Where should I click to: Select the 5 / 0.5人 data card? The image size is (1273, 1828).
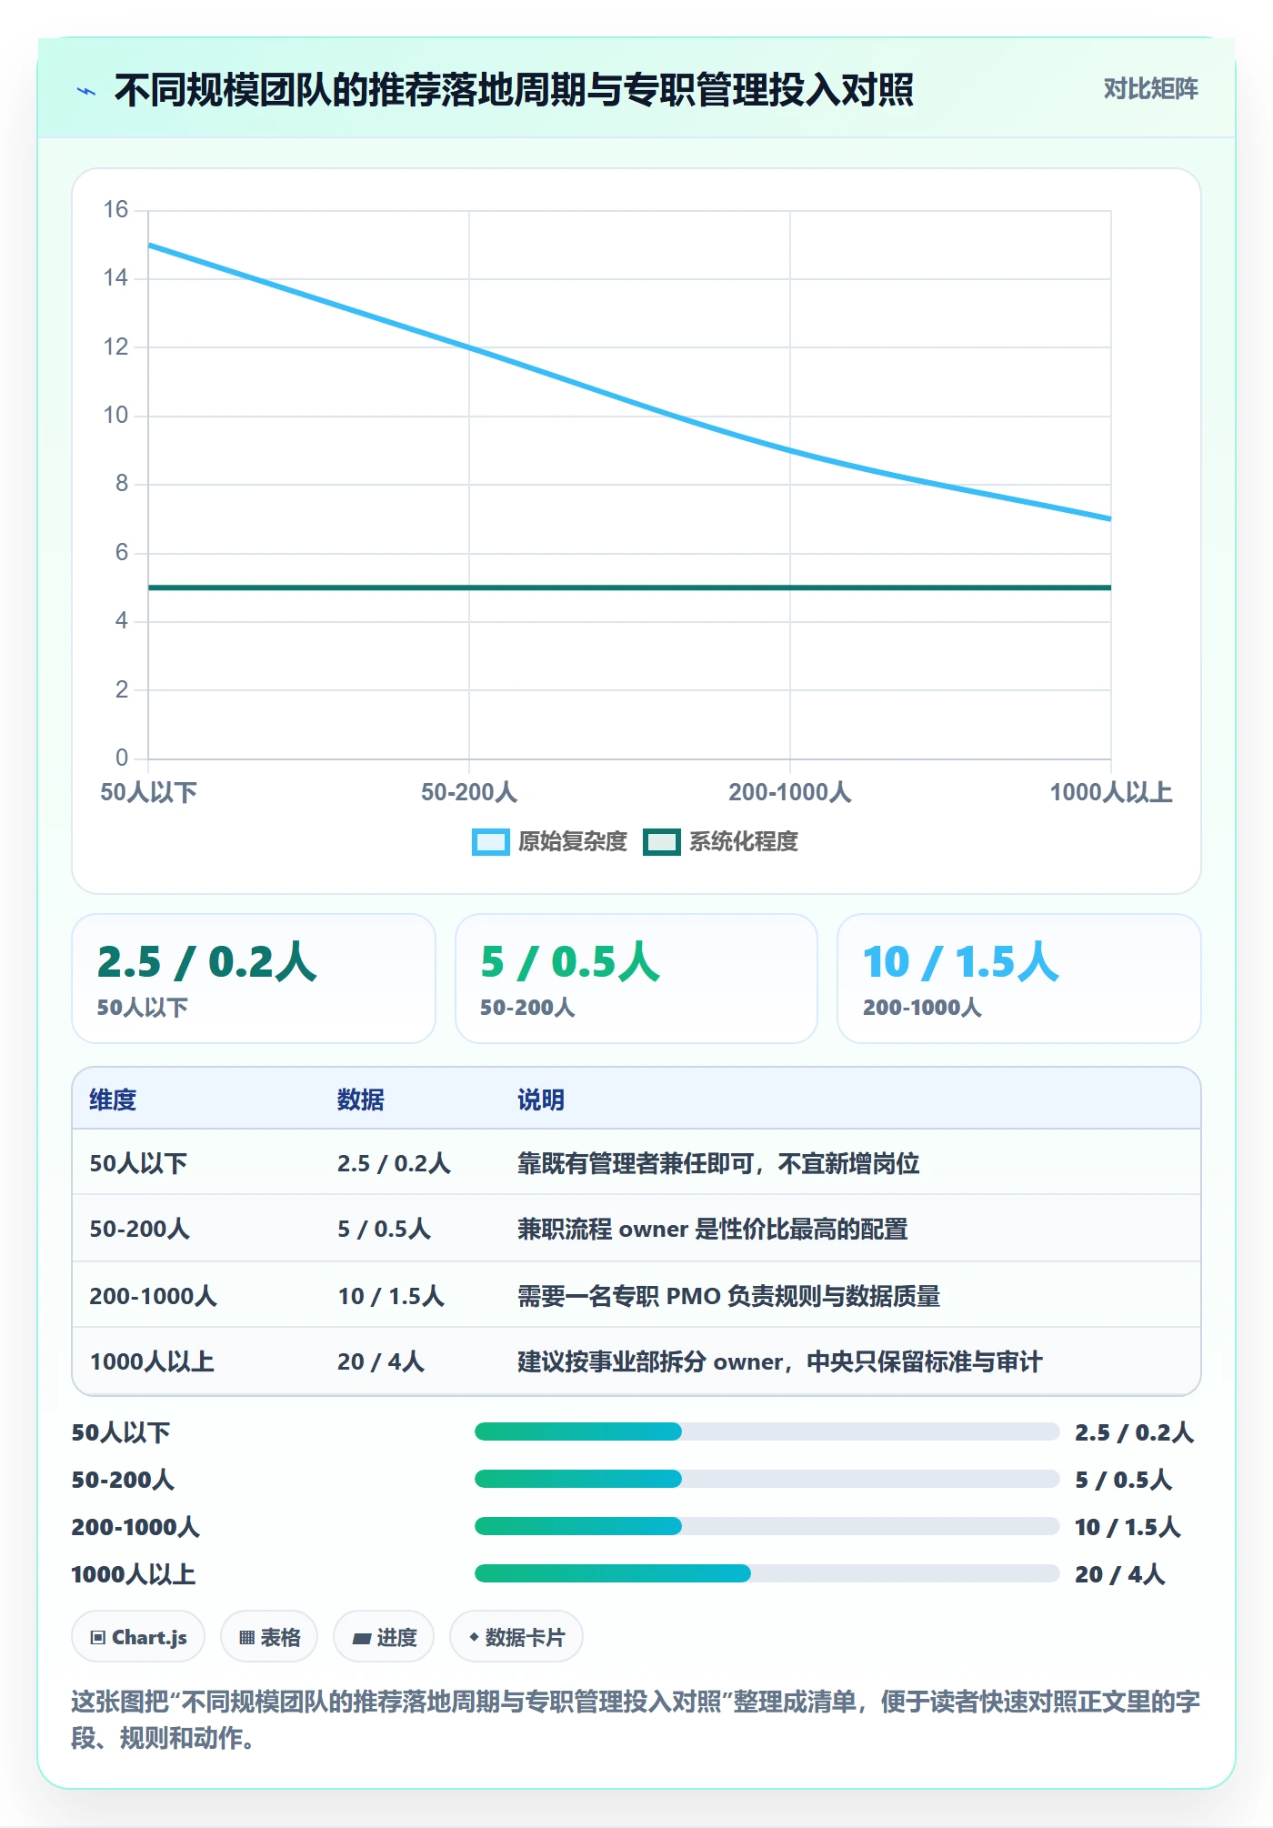pos(636,979)
